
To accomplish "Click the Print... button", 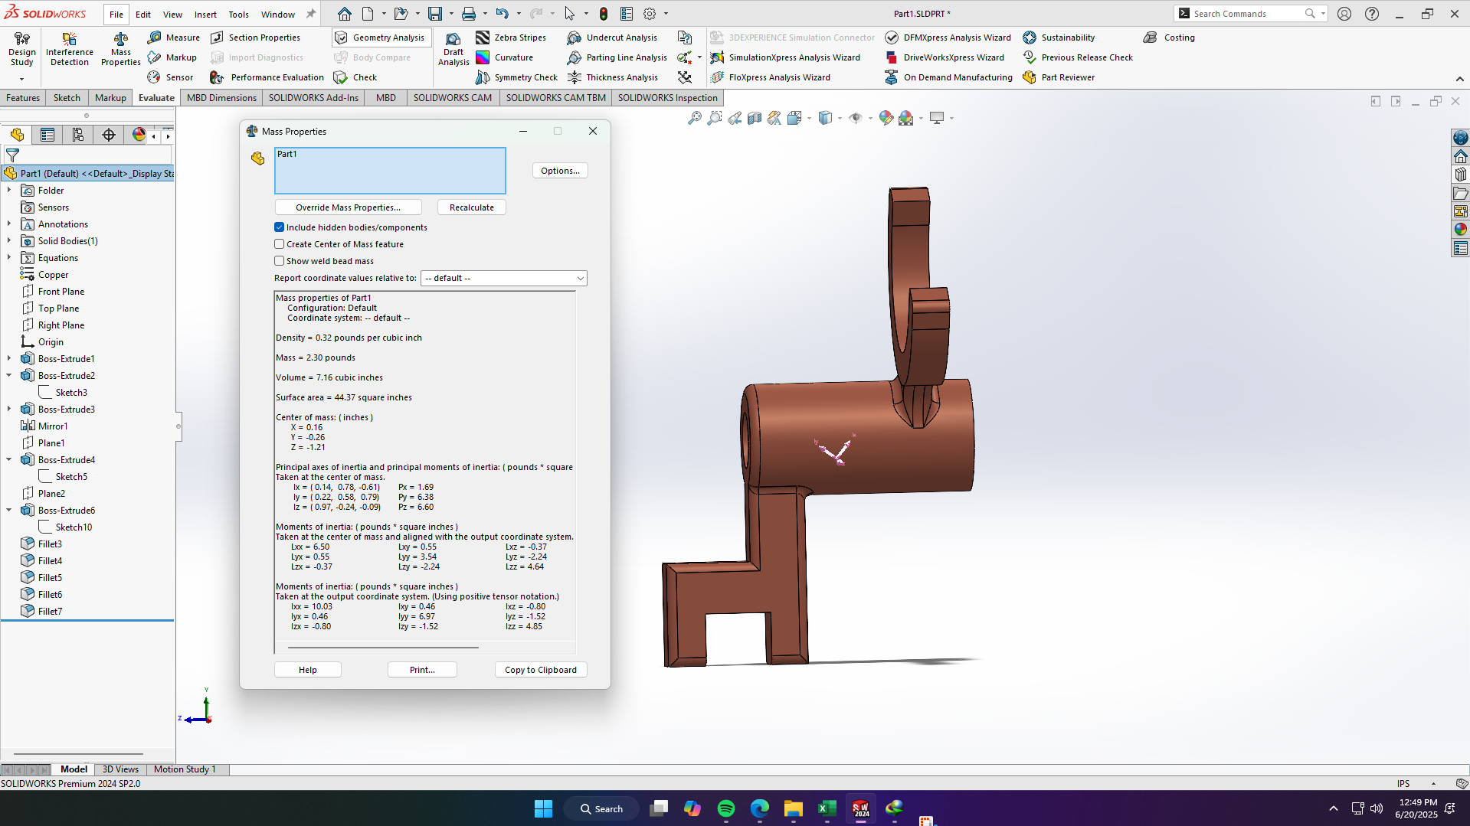I will [422, 670].
